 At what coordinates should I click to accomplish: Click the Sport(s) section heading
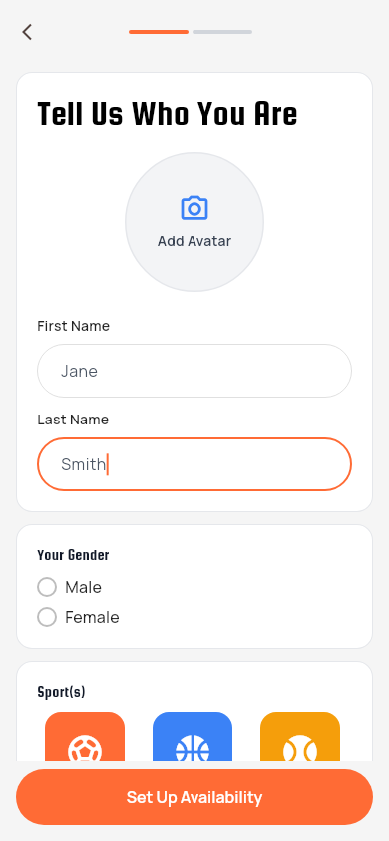61,692
